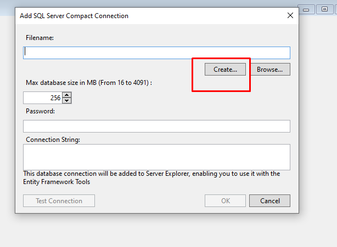Minimize the background window
337x247 pixels.
306,10
